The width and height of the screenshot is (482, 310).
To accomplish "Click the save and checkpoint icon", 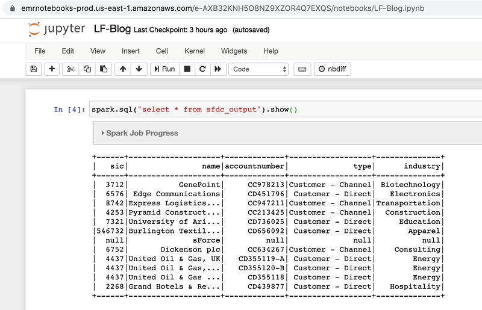I will tap(34, 69).
